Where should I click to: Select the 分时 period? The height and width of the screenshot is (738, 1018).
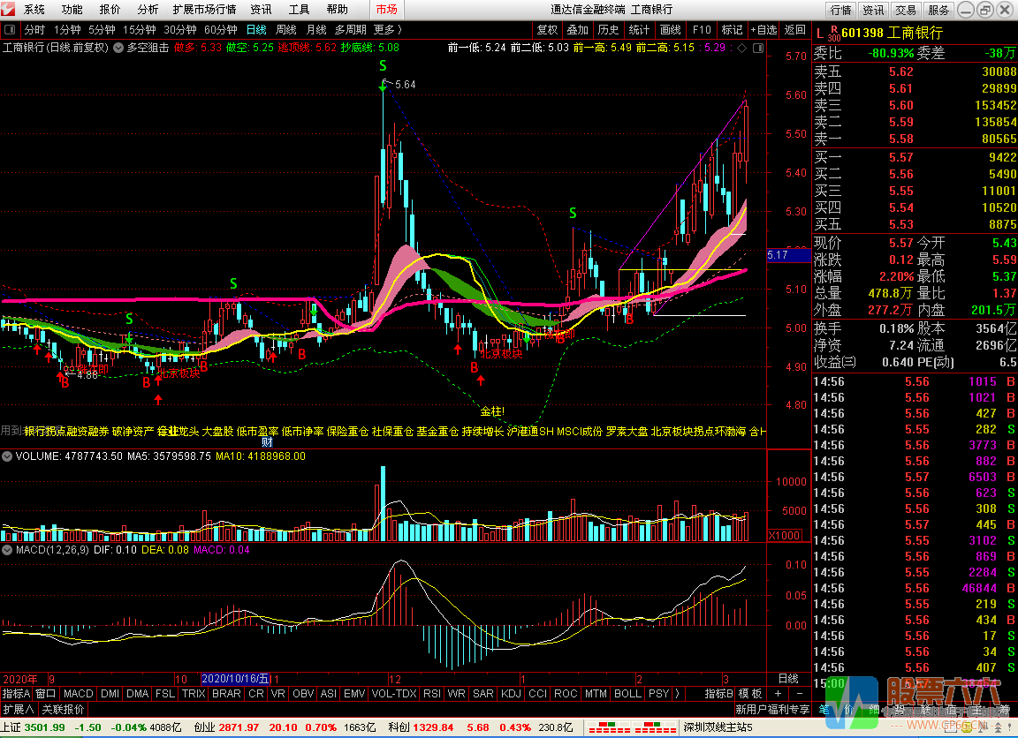coord(34,30)
